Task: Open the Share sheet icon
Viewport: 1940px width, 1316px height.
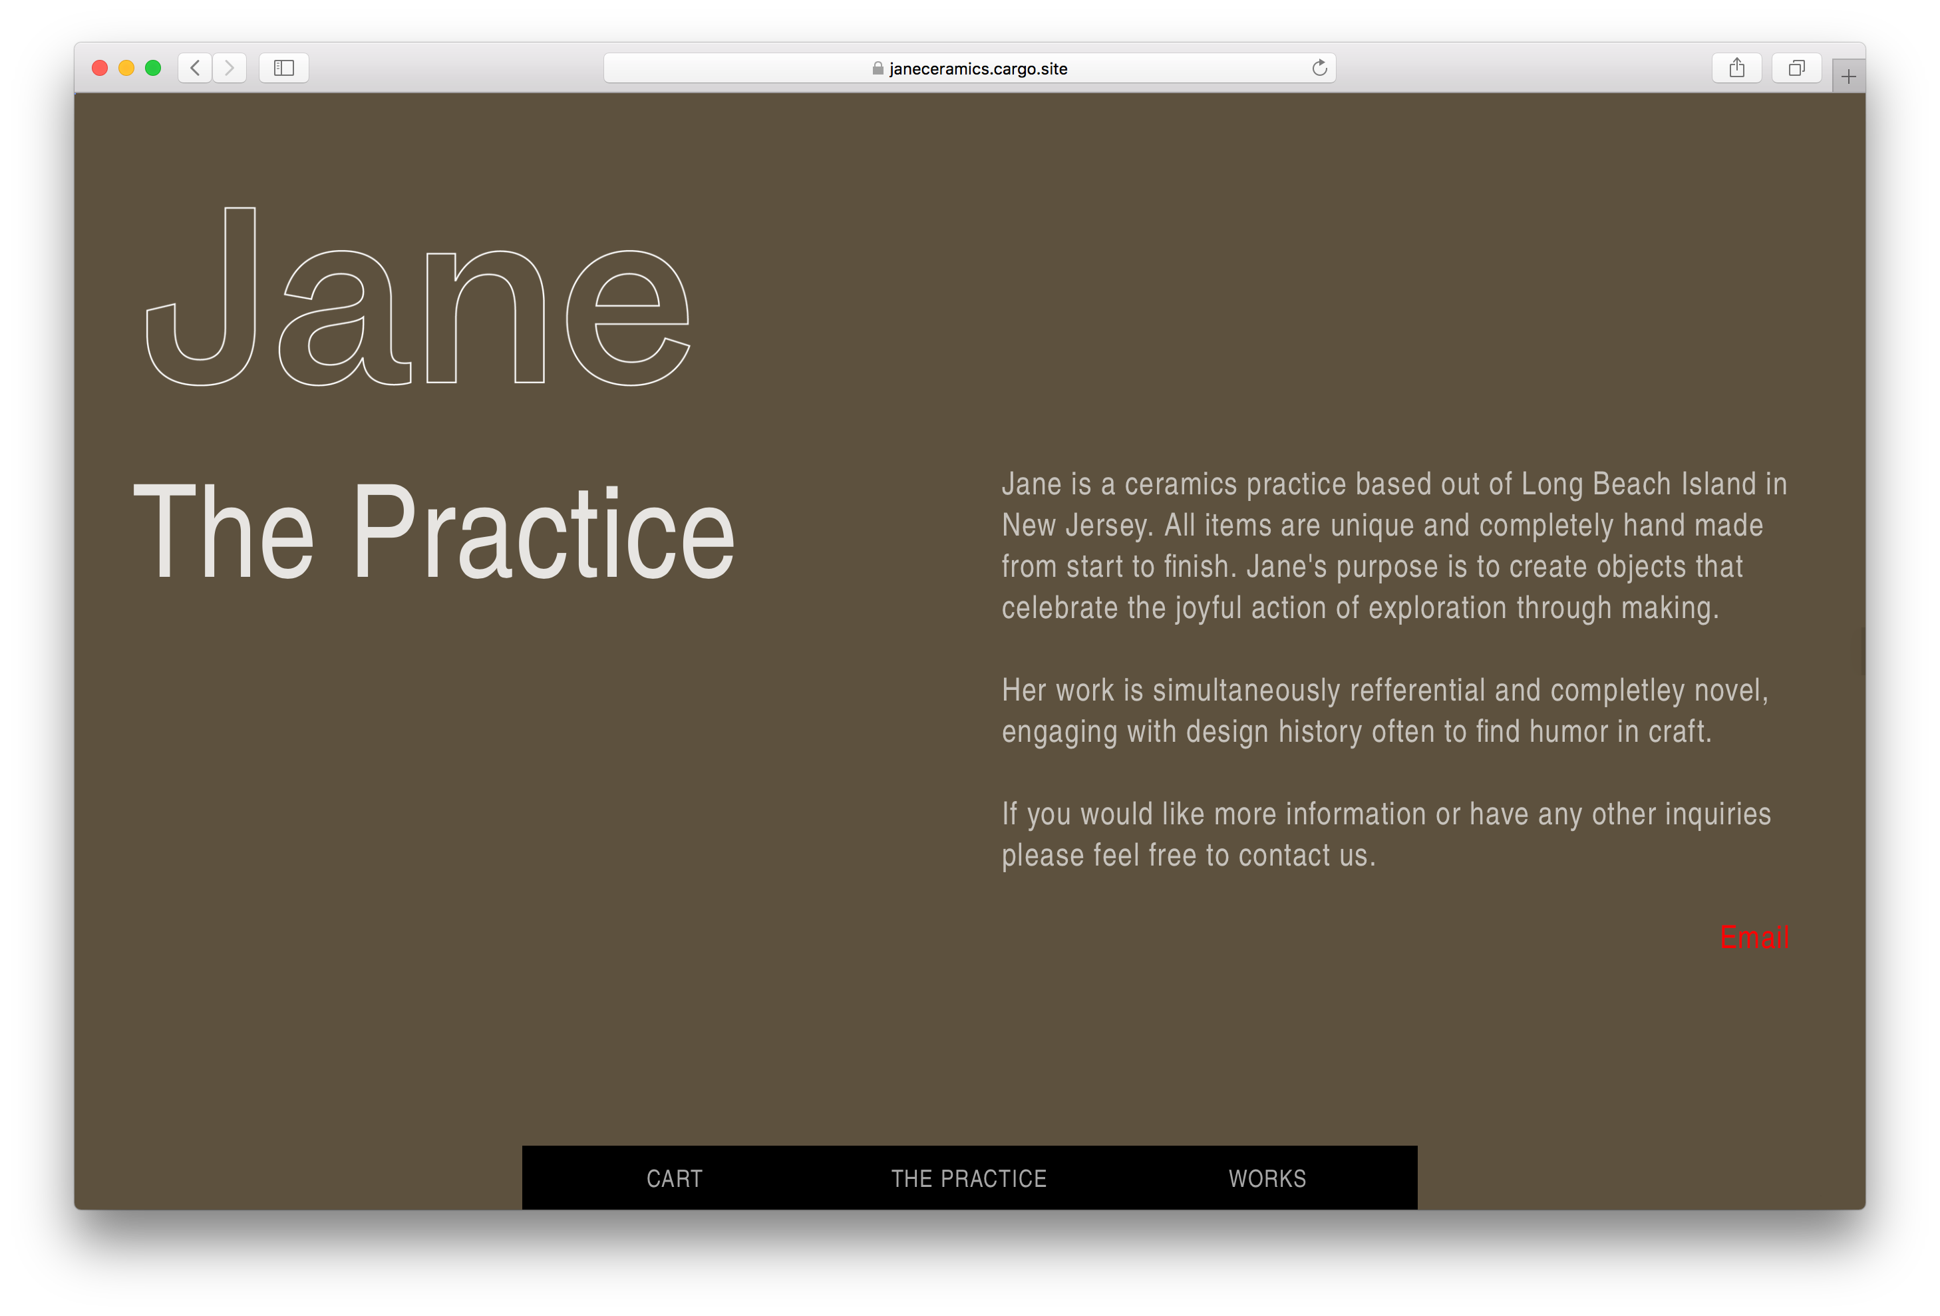Action: (x=1736, y=68)
